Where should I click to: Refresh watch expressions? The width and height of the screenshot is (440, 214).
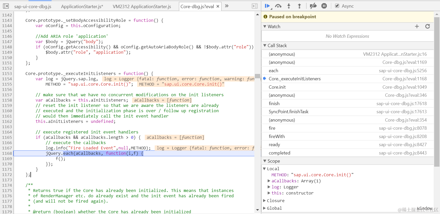tap(428, 26)
